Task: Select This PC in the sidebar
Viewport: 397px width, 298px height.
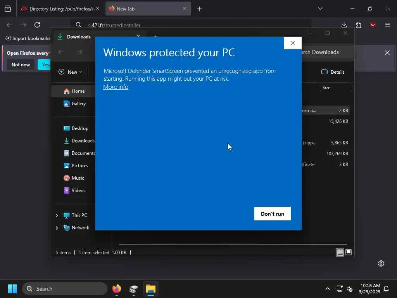Action: tap(76, 215)
